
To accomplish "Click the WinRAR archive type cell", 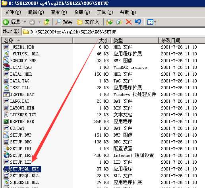I will click(x=130, y=67).
